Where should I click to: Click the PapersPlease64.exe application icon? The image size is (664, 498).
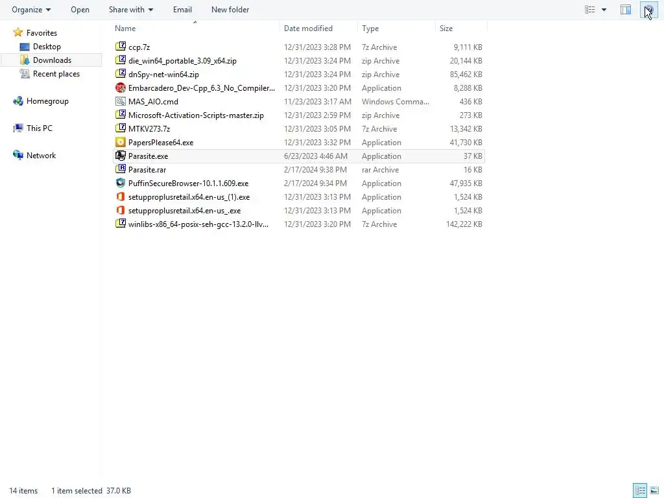(x=121, y=142)
